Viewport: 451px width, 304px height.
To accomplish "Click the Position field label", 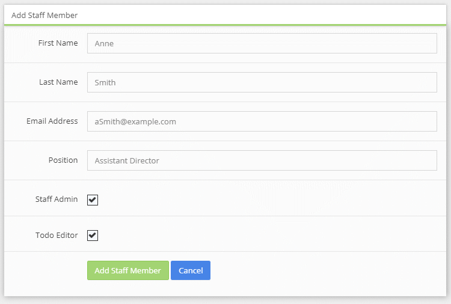I will pos(63,160).
